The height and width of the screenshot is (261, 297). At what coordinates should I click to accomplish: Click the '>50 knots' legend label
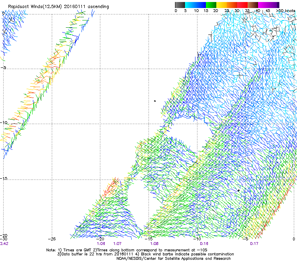click(x=285, y=11)
